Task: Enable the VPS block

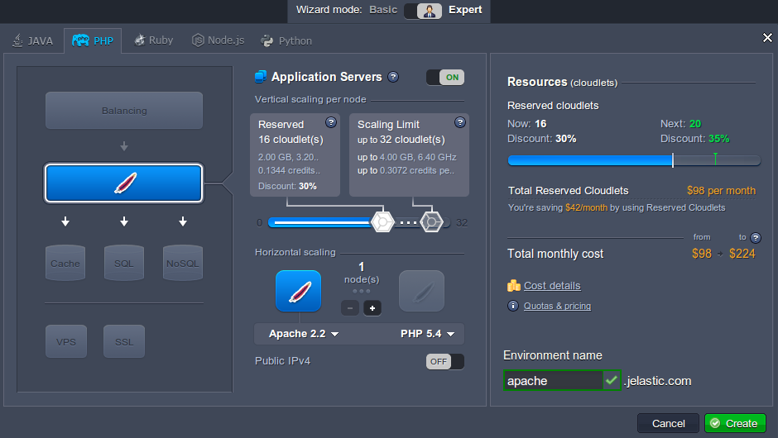Action: (x=66, y=341)
